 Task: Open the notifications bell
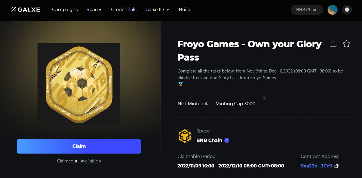point(347,10)
